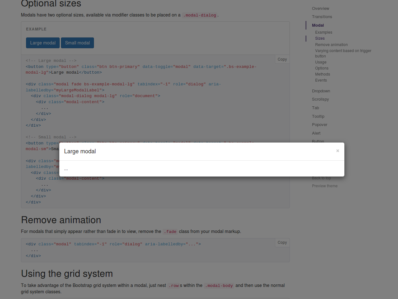Click Back to top link
Viewport: 398px width, 299px height.
[x=322, y=178]
